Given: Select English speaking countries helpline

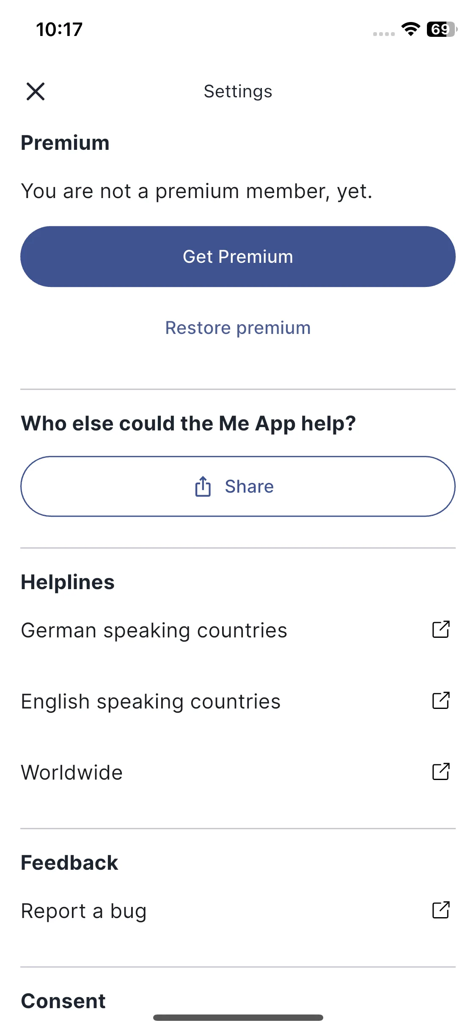Looking at the screenshot, I should 238,701.
